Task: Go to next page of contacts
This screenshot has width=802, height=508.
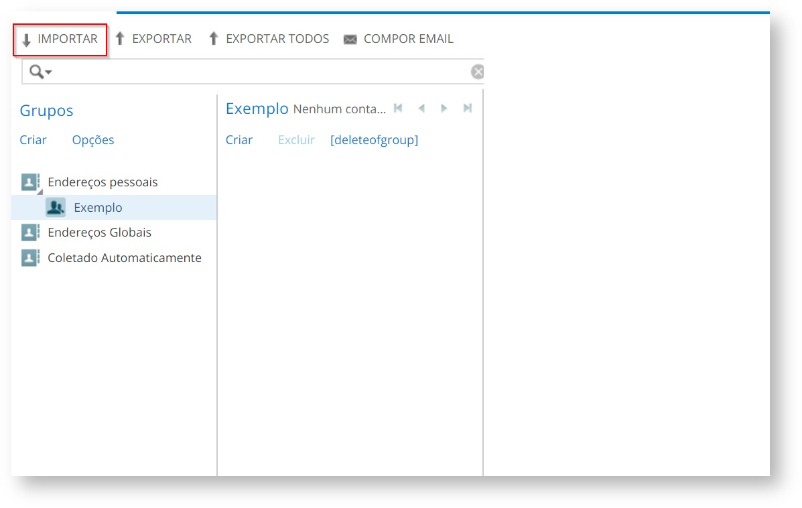Action: tap(444, 109)
